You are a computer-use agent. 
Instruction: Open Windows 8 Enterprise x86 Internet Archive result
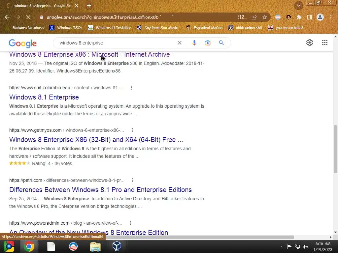tap(89, 54)
